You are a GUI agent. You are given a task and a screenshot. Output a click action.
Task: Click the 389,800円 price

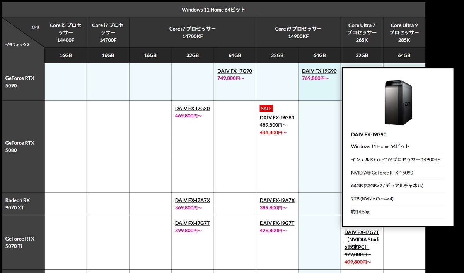[x=273, y=208]
